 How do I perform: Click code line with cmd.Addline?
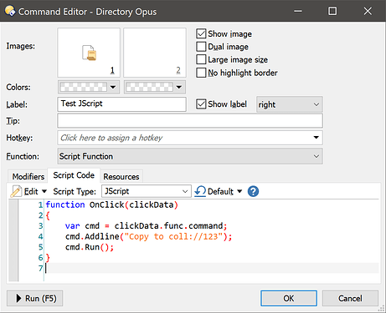pyautogui.click(x=148, y=236)
